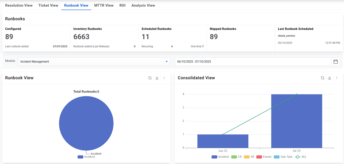
Task: Download the Consolidated View chart
Action: click(329, 78)
